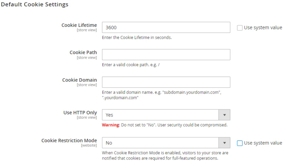Click the arrow on Cookie Restriction Mode dropdown
The width and height of the screenshot is (296, 161).
click(x=224, y=143)
